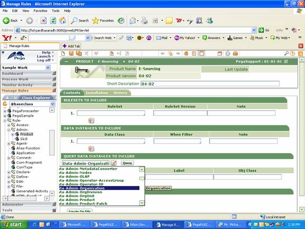Click the magnifier search icon in Pega toolbar

coord(286,54)
